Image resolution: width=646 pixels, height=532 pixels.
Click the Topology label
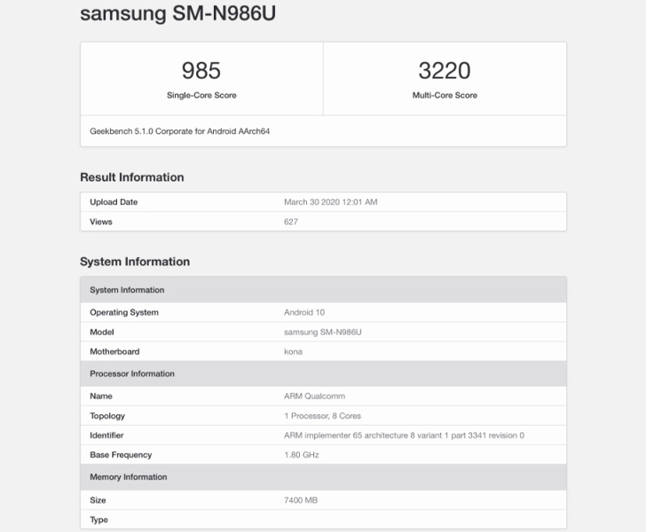click(x=107, y=416)
